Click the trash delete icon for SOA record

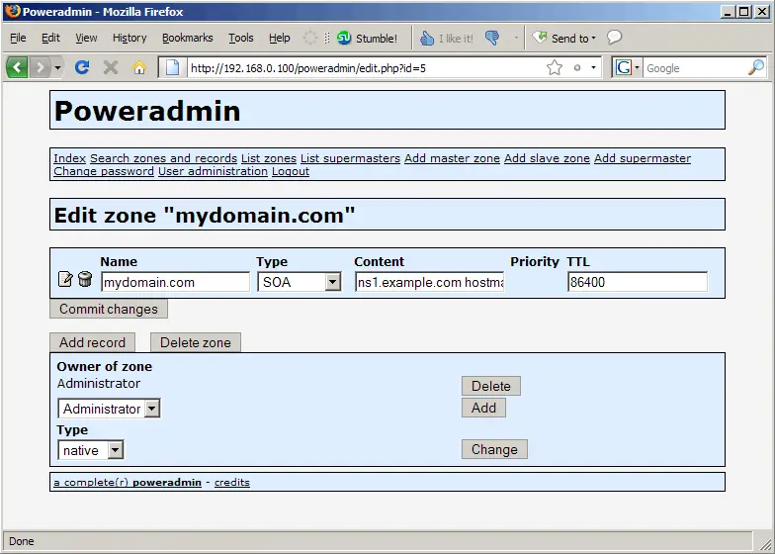pos(85,279)
